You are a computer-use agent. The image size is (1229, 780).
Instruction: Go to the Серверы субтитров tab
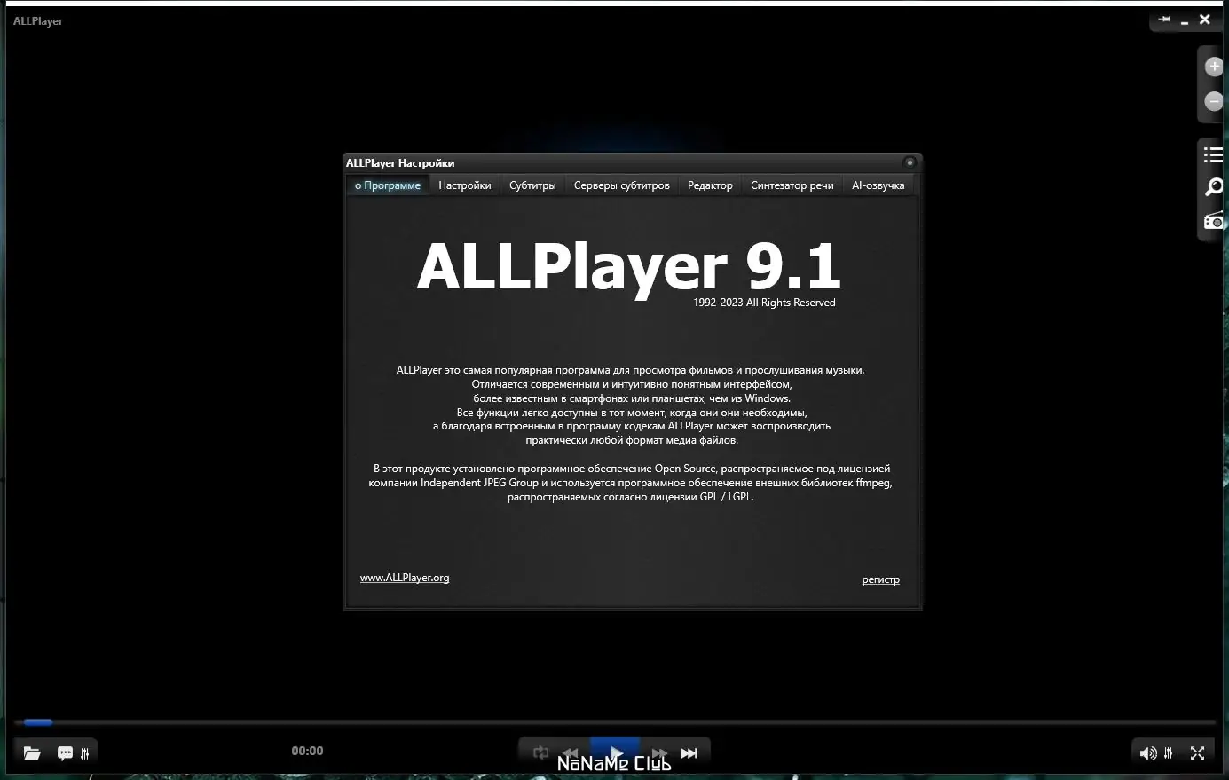(622, 185)
